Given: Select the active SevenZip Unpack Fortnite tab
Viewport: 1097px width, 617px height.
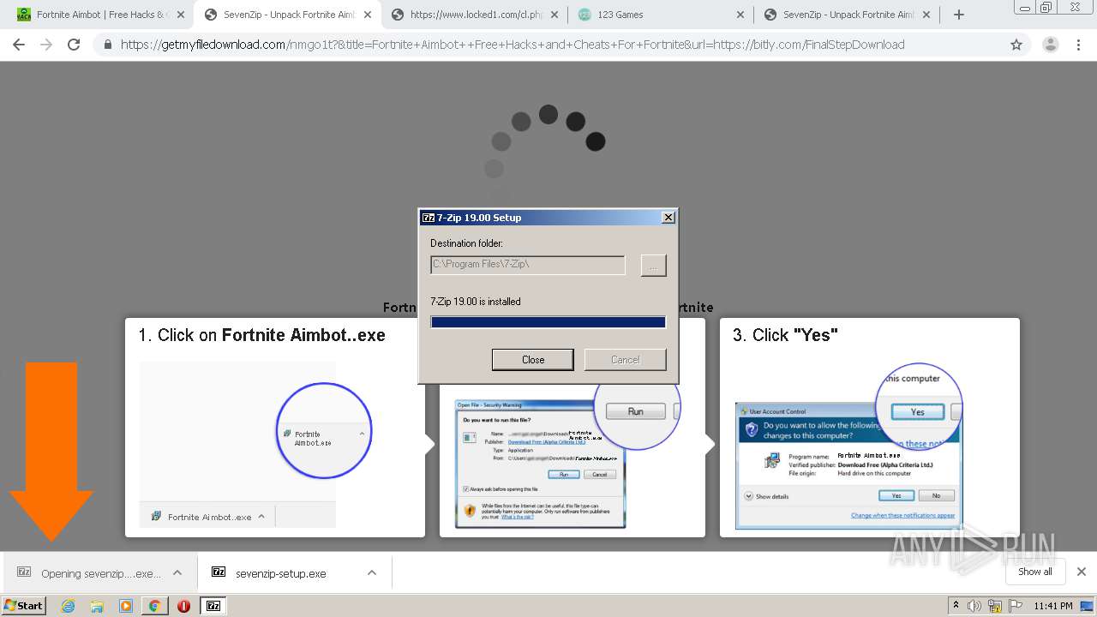Looking at the screenshot, I should [288, 15].
